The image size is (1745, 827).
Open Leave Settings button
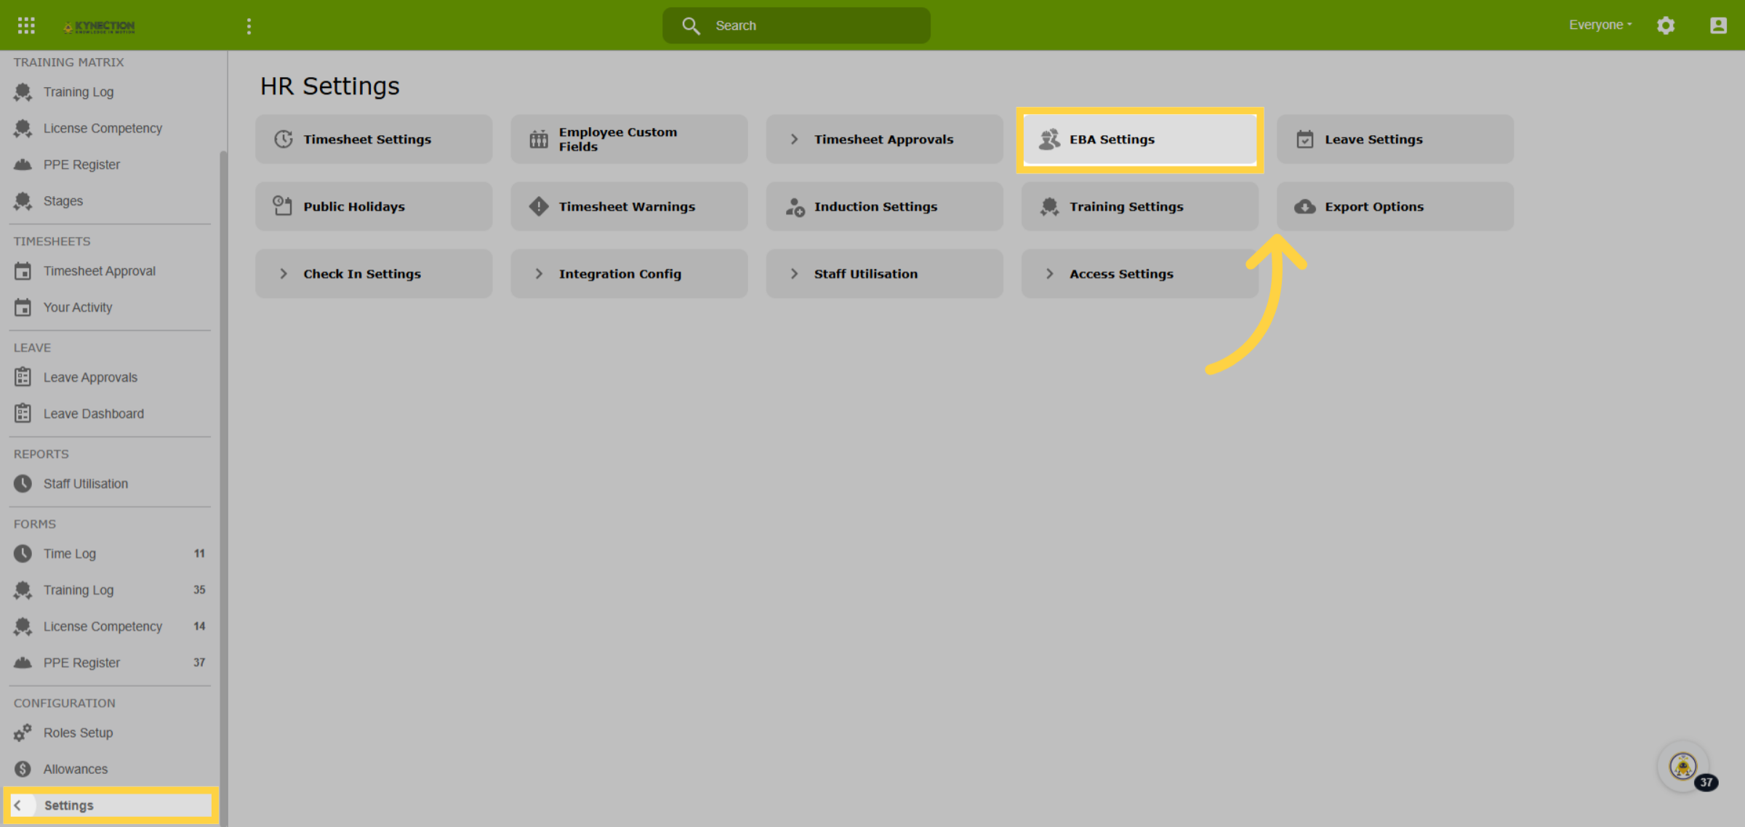point(1395,140)
